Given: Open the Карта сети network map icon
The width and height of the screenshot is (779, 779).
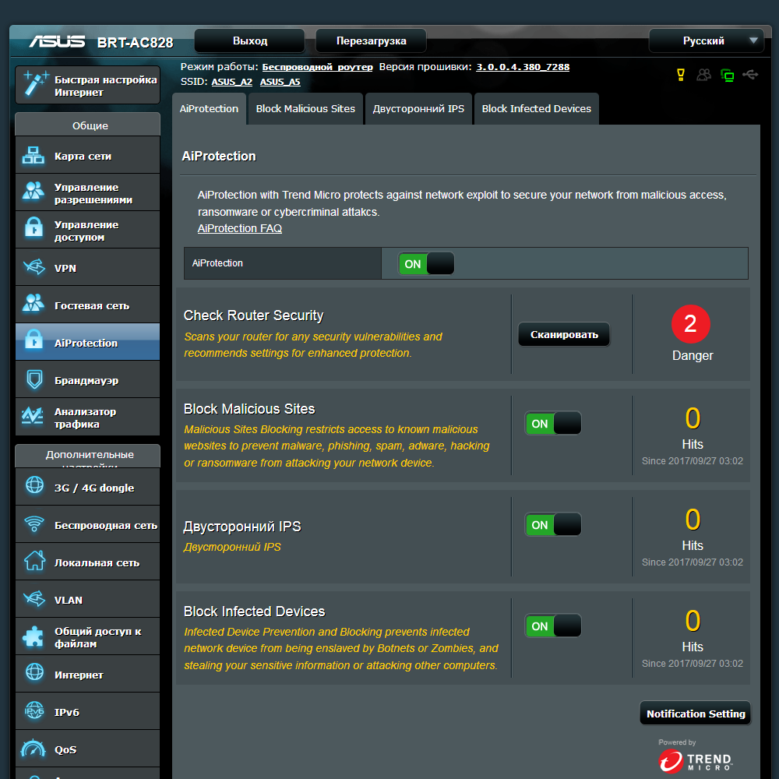Looking at the screenshot, I should (x=33, y=156).
